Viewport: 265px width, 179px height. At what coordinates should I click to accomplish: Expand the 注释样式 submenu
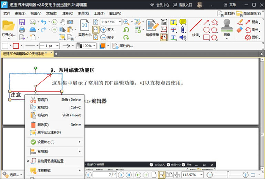[55, 171]
